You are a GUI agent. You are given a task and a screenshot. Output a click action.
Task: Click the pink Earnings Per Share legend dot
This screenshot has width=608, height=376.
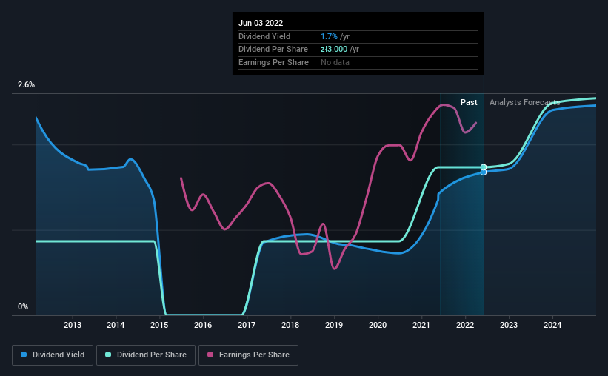210,355
